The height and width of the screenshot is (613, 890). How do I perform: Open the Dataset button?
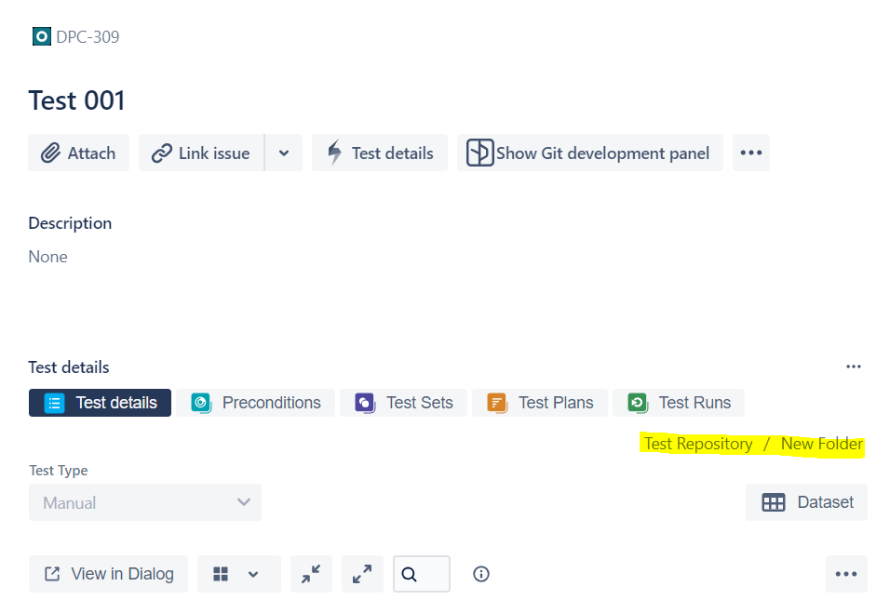point(806,502)
